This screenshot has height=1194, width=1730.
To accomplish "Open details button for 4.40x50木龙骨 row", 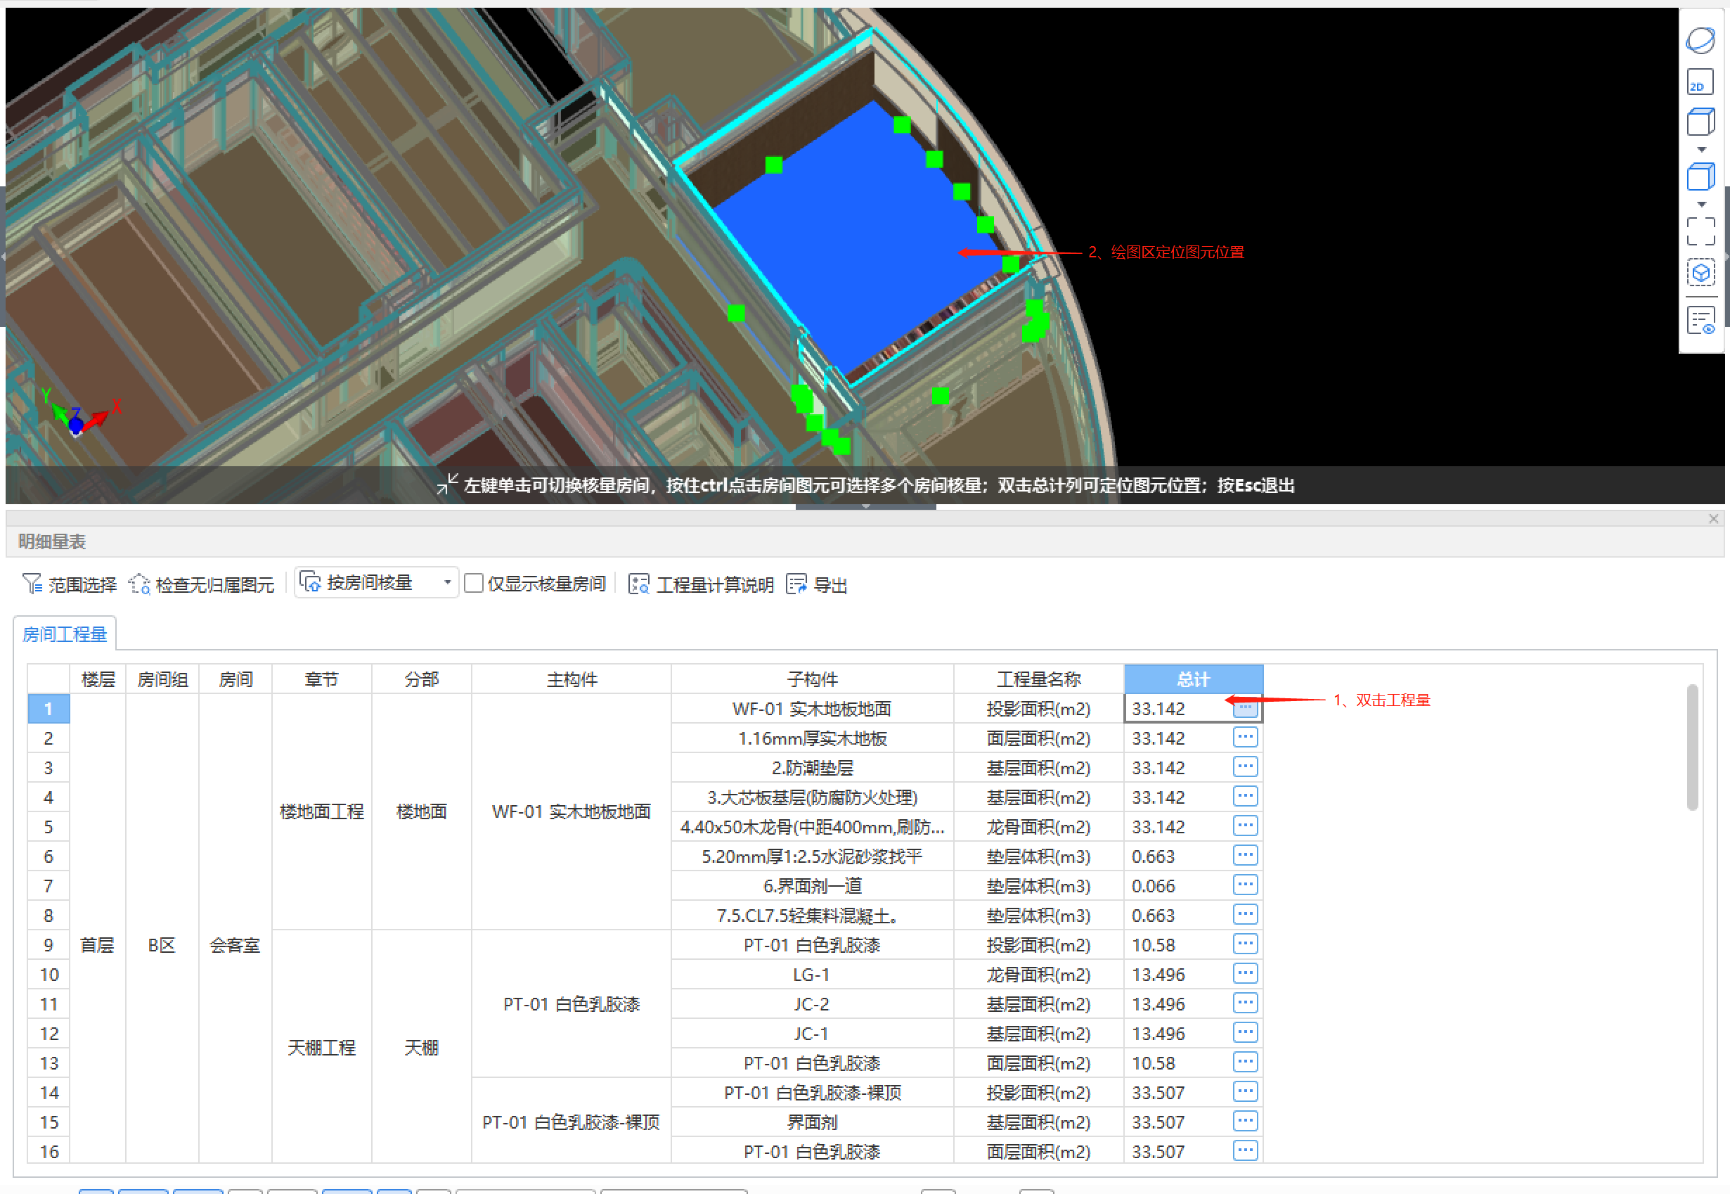I will [1246, 826].
